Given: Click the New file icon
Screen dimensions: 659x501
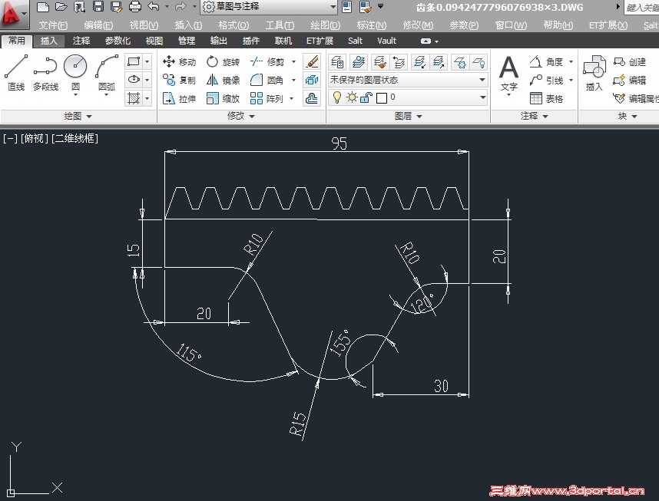Looking at the screenshot, I should pyautogui.click(x=43, y=6).
